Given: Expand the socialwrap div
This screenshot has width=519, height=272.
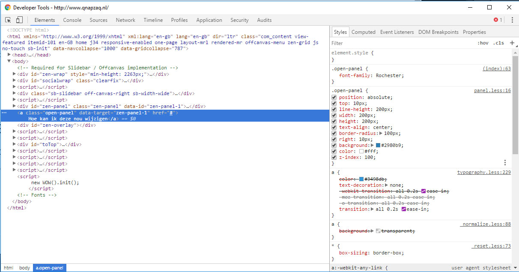Looking at the screenshot, I should [x=15, y=81].
